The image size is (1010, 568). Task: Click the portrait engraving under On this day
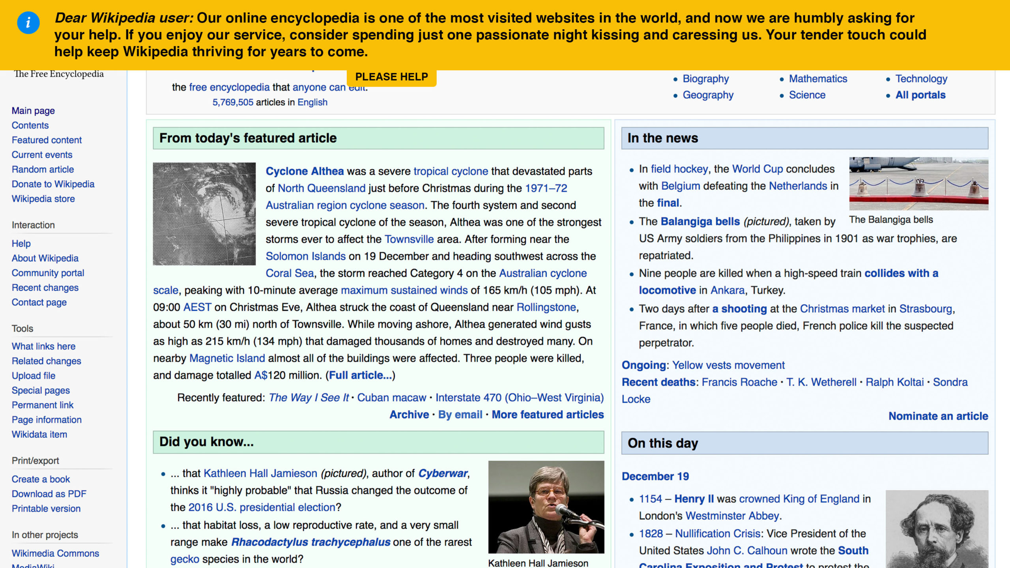[937, 529]
